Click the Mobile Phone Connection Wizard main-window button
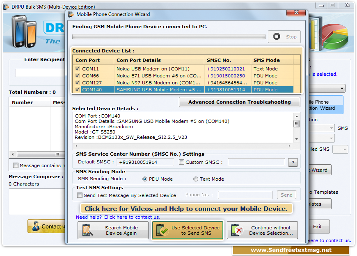Screen dimensions: 357x256 pyautogui.click(x=325, y=105)
